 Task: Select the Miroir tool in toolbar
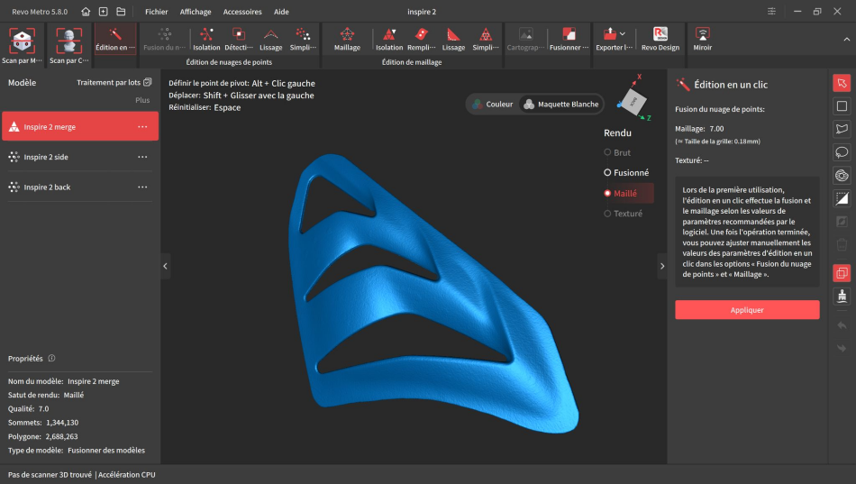pyautogui.click(x=703, y=40)
